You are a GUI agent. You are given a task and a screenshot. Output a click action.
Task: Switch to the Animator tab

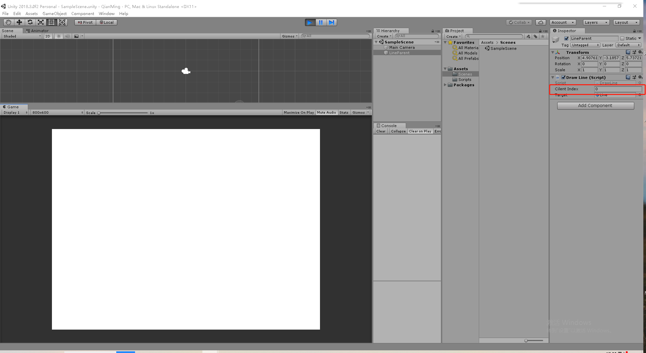coord(37,31)
